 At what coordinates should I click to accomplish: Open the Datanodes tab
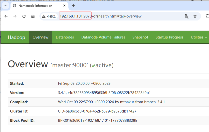point(65,37)
